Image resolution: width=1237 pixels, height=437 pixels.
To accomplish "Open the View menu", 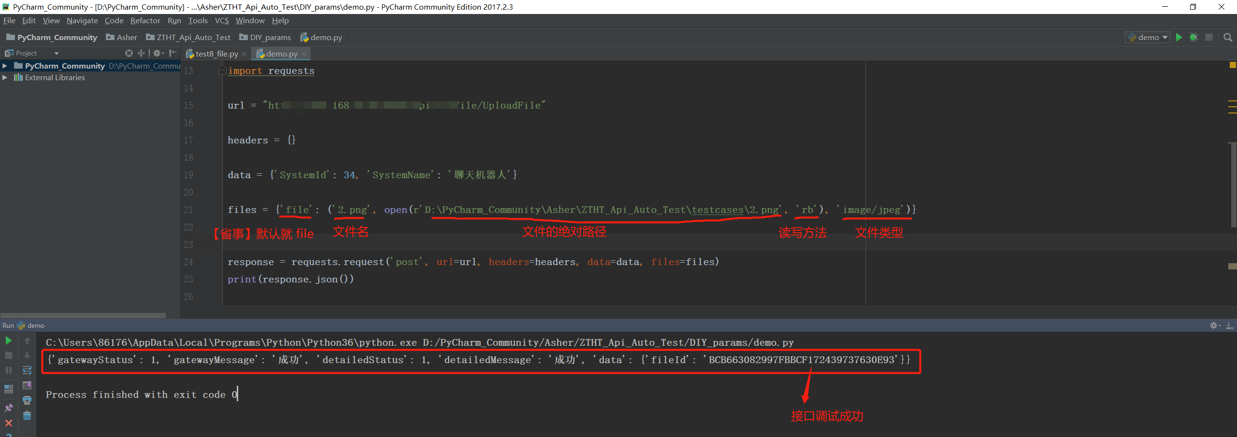I will click(x=51, y=20).
